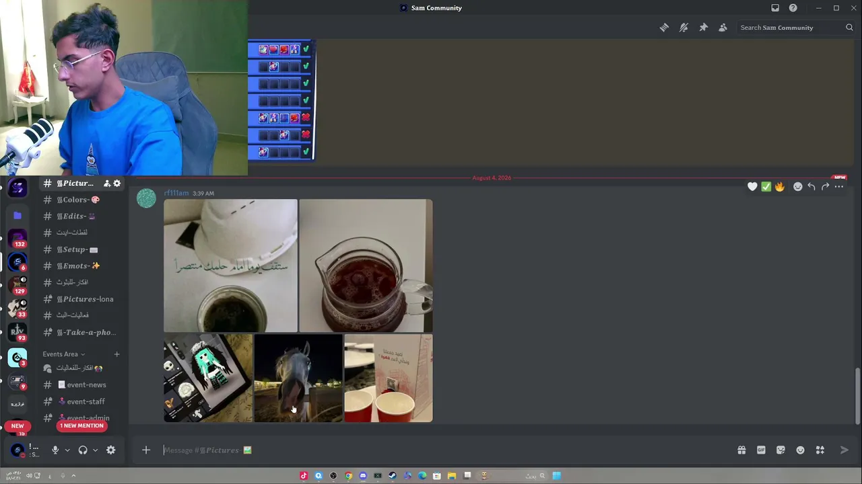React with the fire emoji
The width and height of the screenshot is (862, 484).
[x=780, y=187]
